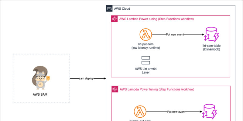Click the 'llrt-sam-table (Dynamodb)' caption

[x=211, y=47]
